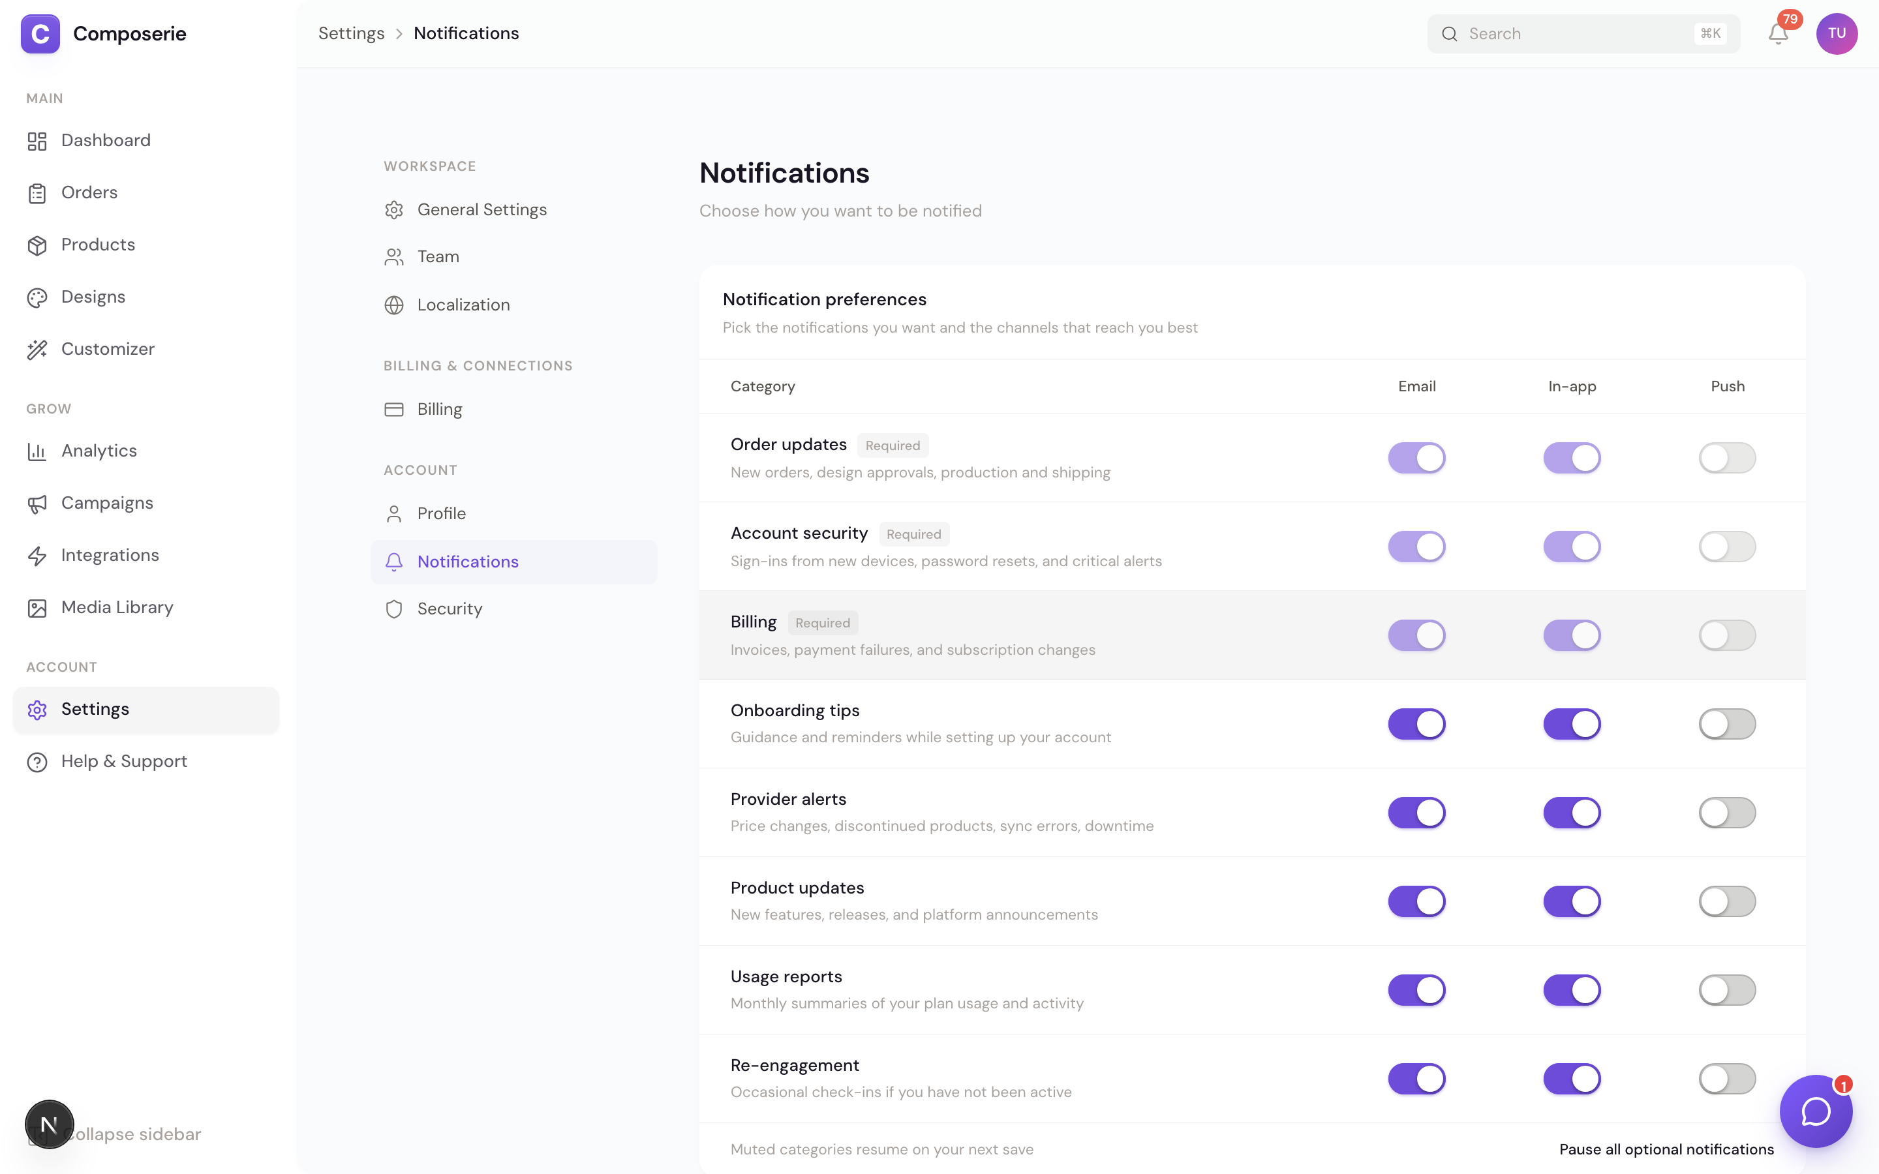
Task: Click the Billing card icon
Action: click(393, 409)
